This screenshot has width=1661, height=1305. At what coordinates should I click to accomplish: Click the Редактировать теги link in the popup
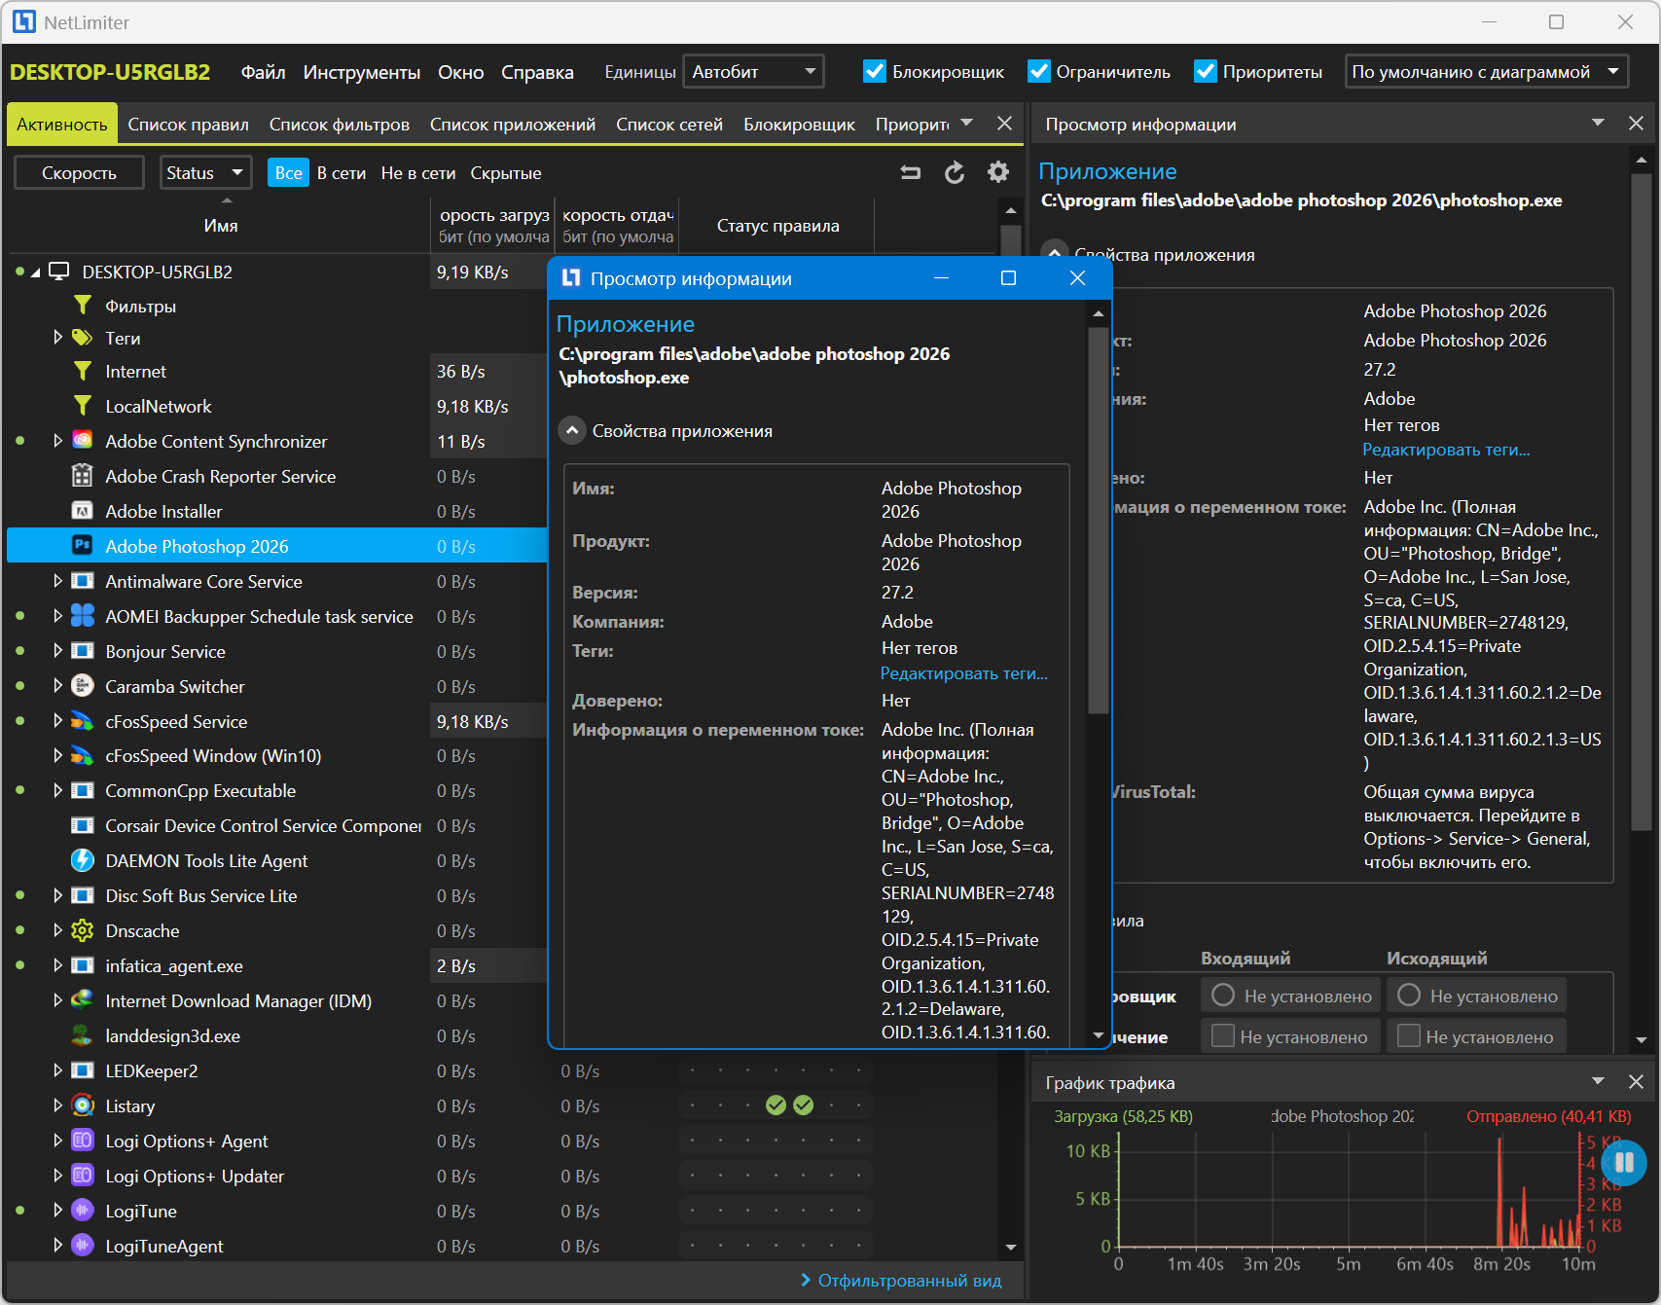click(x=963, y=673)
